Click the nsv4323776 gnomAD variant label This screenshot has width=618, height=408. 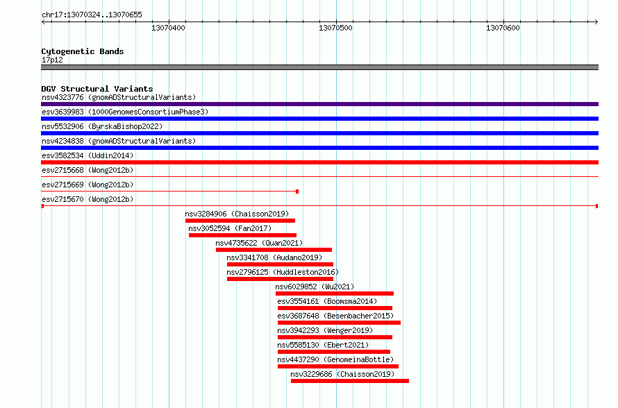[119, 97]
